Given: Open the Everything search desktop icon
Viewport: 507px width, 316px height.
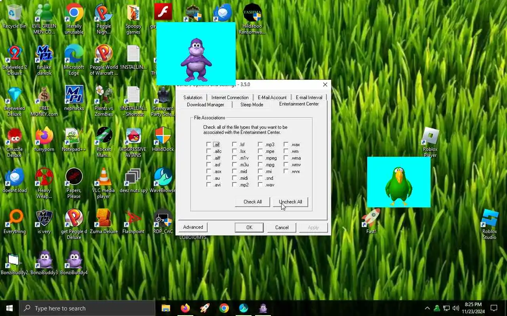Looking at the screenshot, I should click(15, 221).
